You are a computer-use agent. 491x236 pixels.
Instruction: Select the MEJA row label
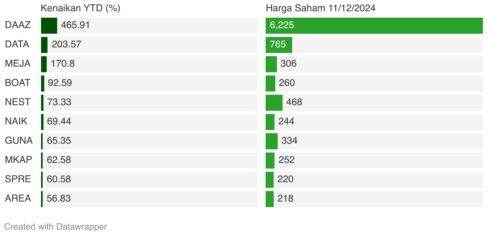click(18, 64)
